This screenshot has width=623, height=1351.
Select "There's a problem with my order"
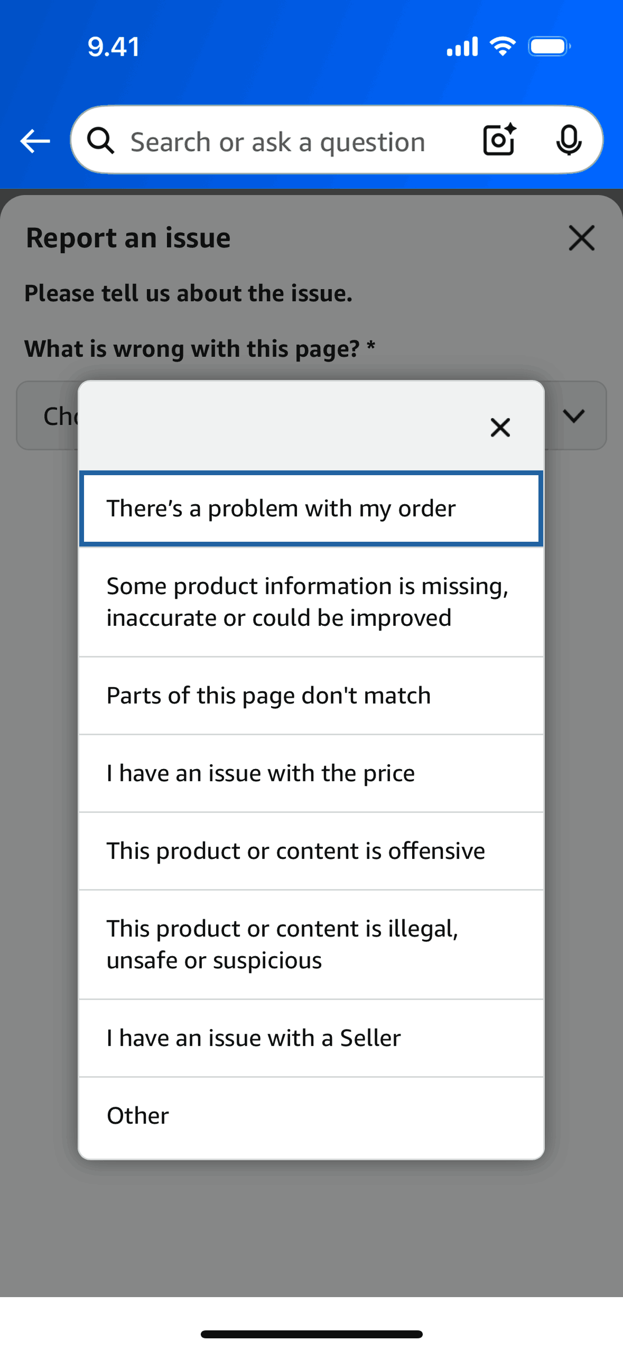tap(311, 508)
